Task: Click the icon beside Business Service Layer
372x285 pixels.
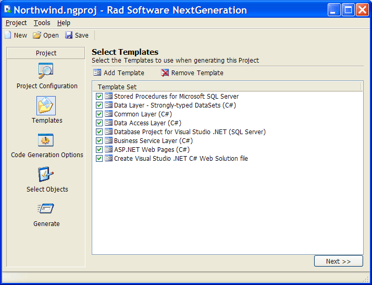Action: click(109, 140)
